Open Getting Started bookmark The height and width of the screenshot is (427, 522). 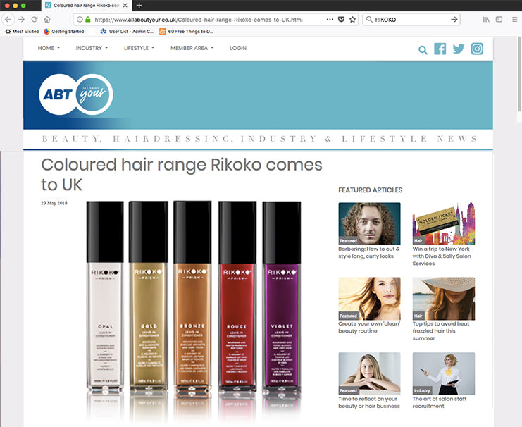(64, 31)
